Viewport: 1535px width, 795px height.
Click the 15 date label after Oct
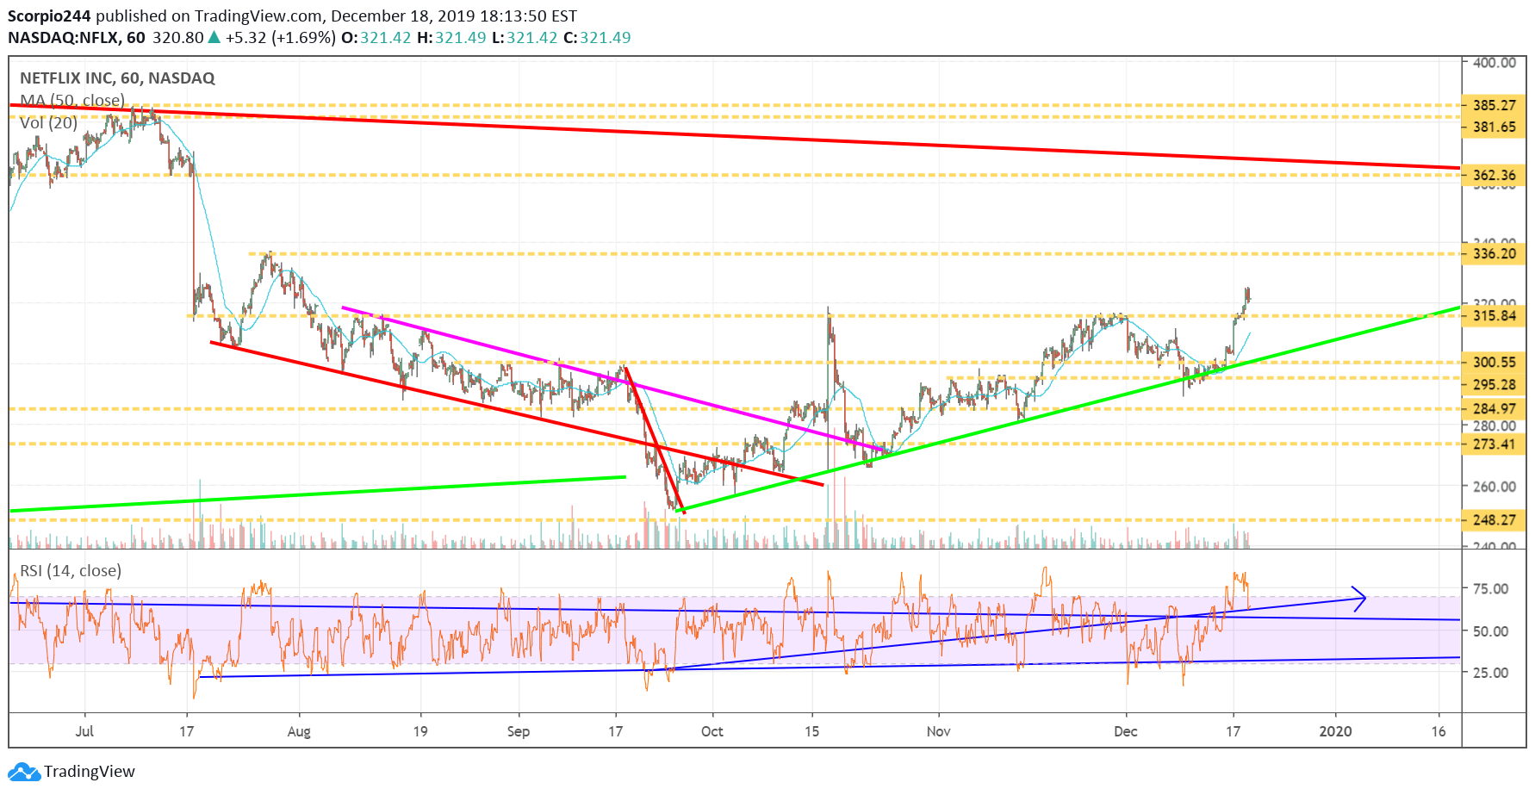coord(811,731)
